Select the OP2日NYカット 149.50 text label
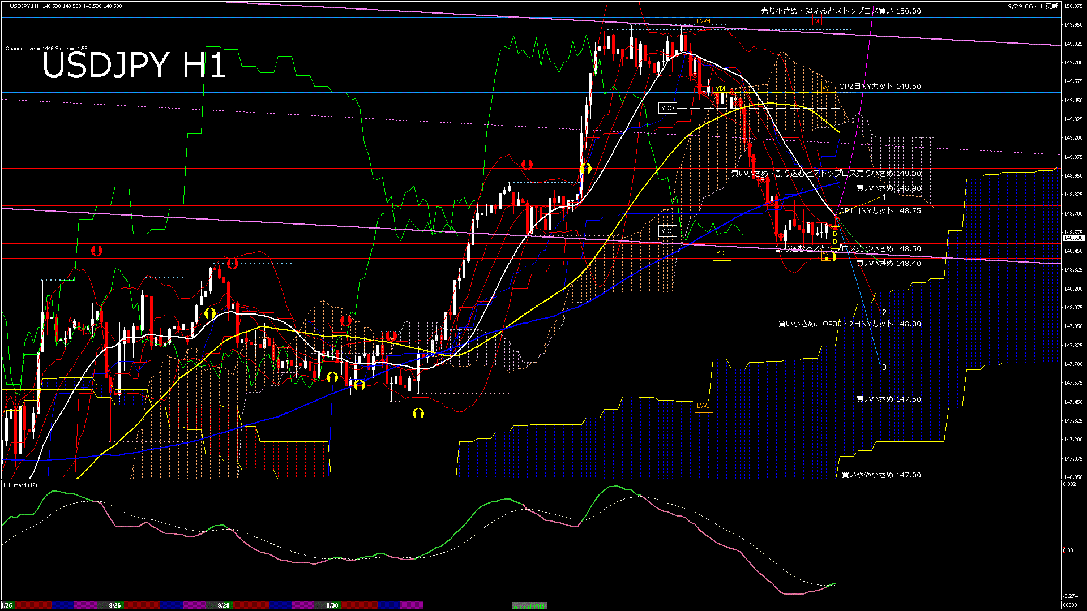Screen dimensions: 1087x611 click(x=879, y=87)
